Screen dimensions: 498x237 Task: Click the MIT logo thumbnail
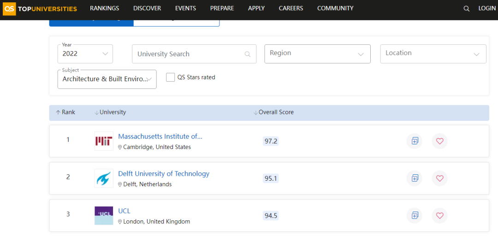point(104,141)
